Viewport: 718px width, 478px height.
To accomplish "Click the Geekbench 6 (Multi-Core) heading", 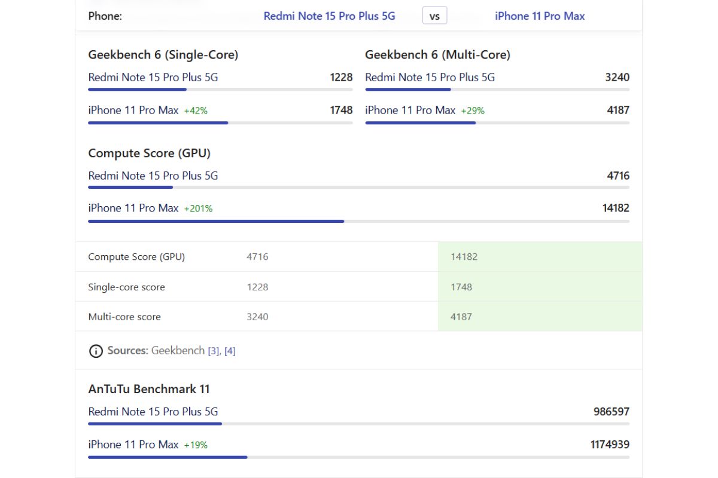I will 437,55.
